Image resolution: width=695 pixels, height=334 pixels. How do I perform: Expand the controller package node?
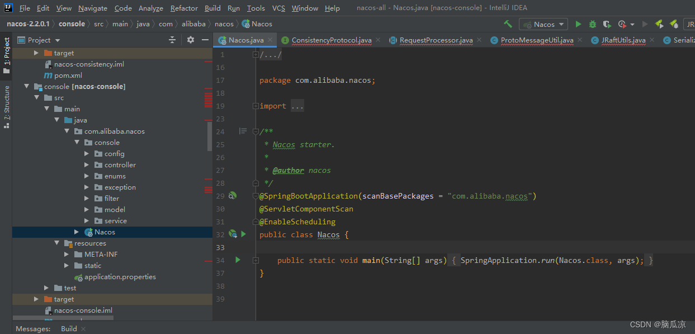[x=87, y=165]
